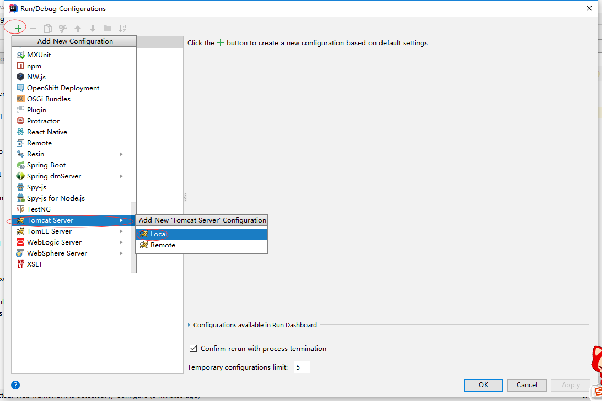
Task: Click the Sort Configurations alphabetically icon
Action: 122,29
